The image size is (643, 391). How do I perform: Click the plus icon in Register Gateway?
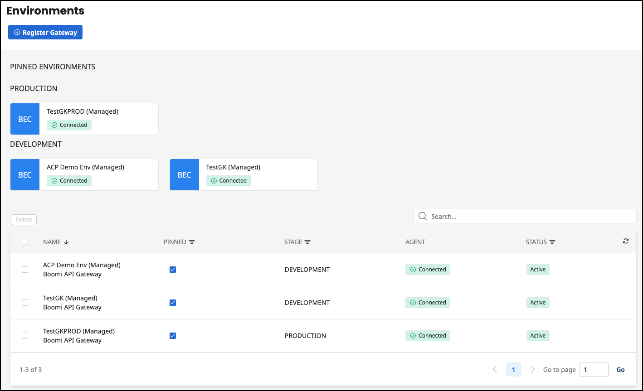[17, 32]
